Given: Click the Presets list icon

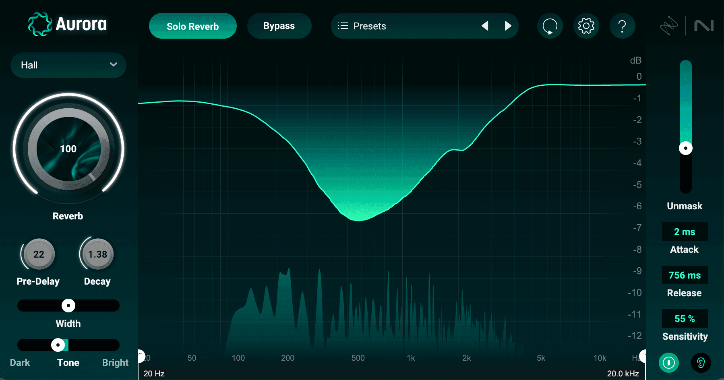Looking at the screenshot, I should click(x=343, y=26).
